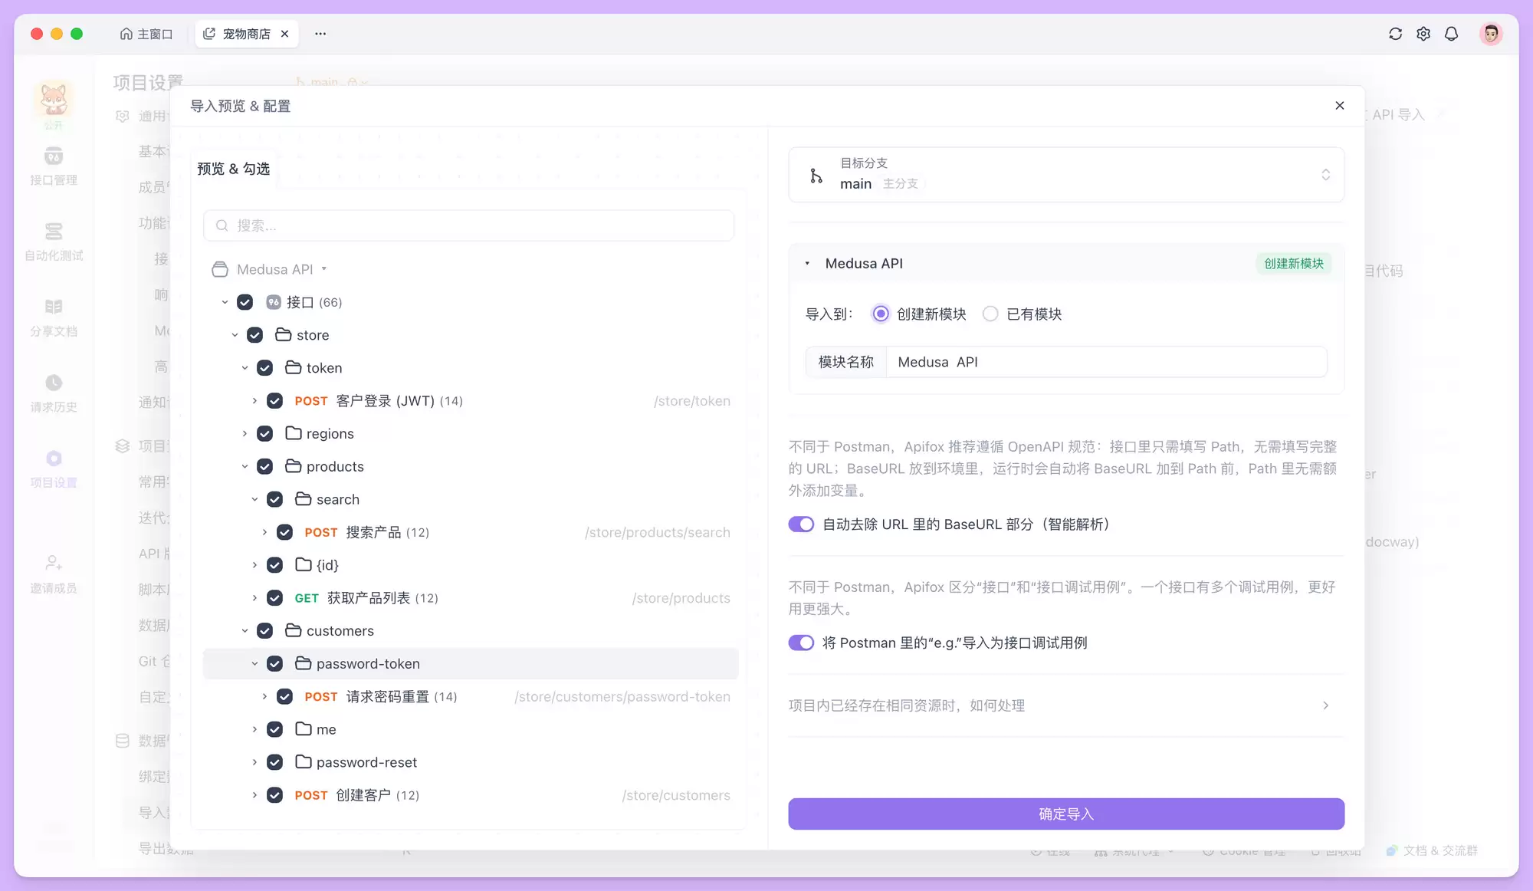Select POST 搜索产品 endpoint row
The height and width of the screenshot is (891, 1533).
[471, 532]
